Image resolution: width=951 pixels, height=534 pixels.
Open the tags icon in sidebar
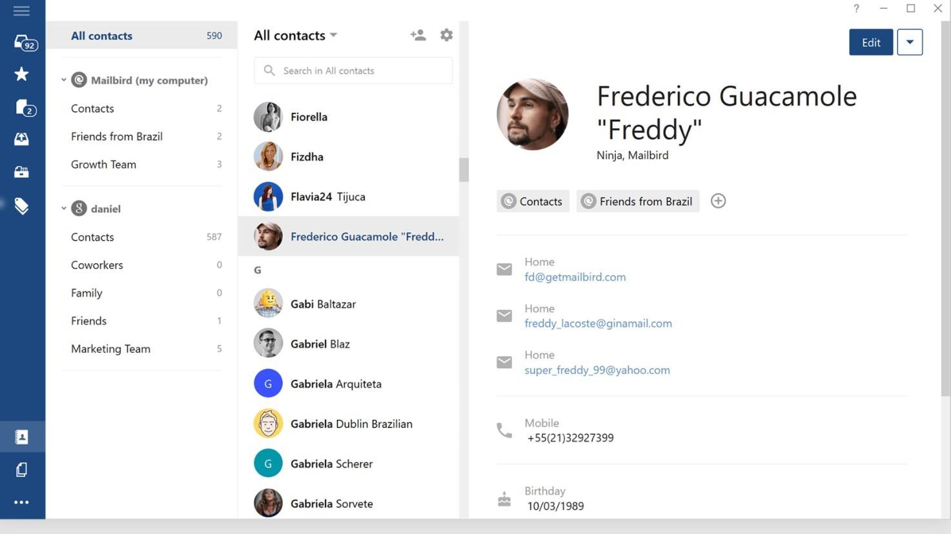(21, 206)
